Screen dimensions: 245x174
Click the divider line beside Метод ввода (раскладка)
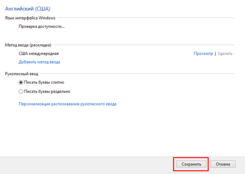click(x=144, y=45)
